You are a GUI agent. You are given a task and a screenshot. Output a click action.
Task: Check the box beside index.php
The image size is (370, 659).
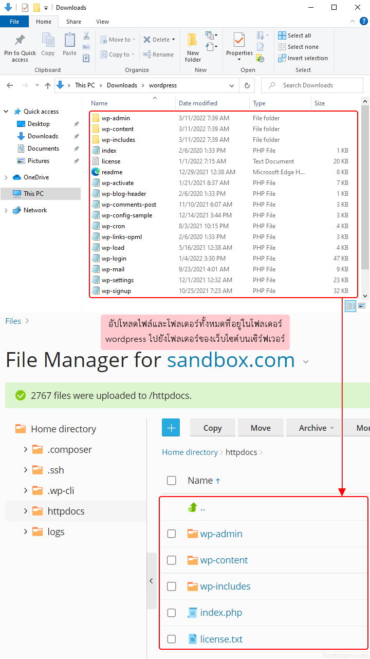tap(172, 613)
